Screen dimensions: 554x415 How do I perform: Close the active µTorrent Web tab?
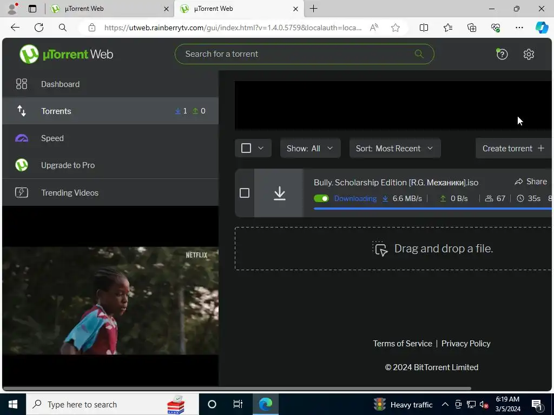(x=296, y=9)
